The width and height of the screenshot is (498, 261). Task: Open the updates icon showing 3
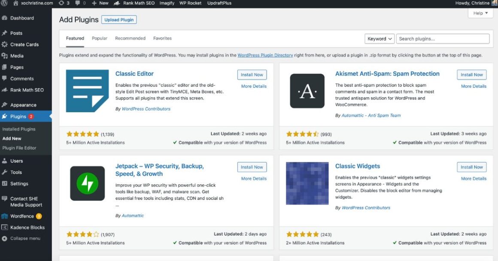pyautogui.click(x=61, y=3)
